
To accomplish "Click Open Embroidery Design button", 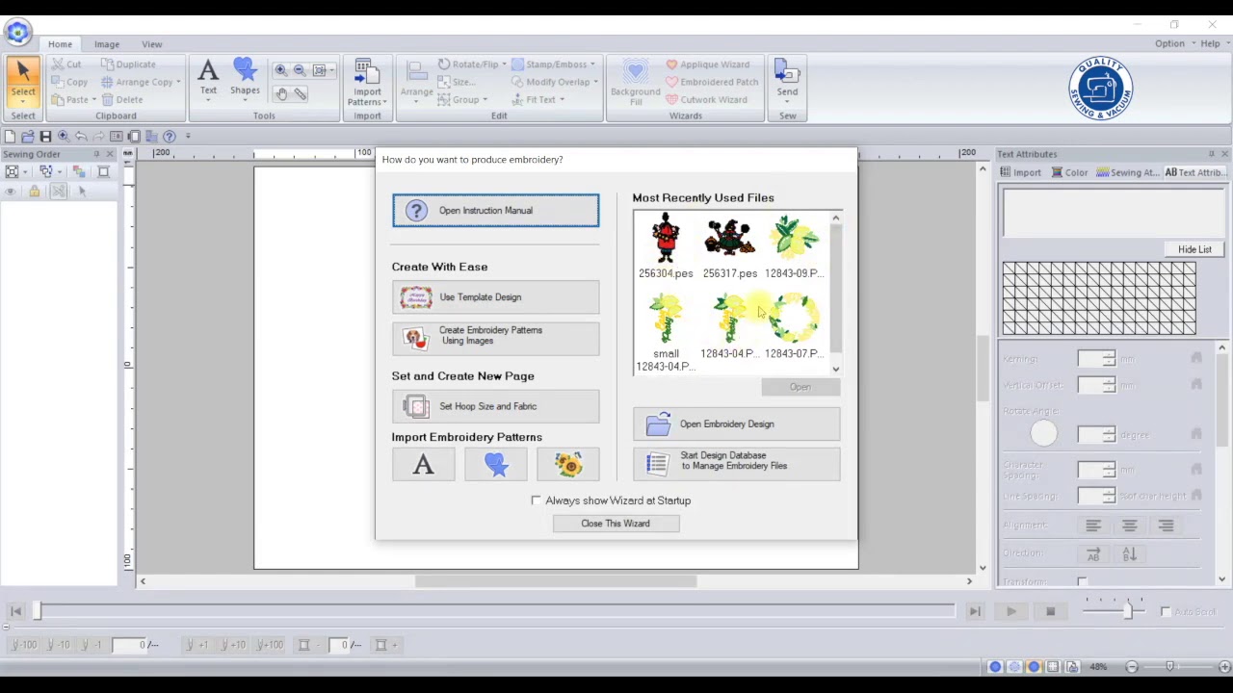I will click(736, 423).
